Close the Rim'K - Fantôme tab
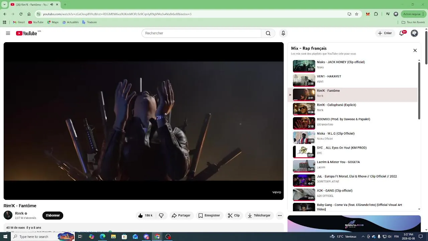The image size is (428, 241). 57,5
